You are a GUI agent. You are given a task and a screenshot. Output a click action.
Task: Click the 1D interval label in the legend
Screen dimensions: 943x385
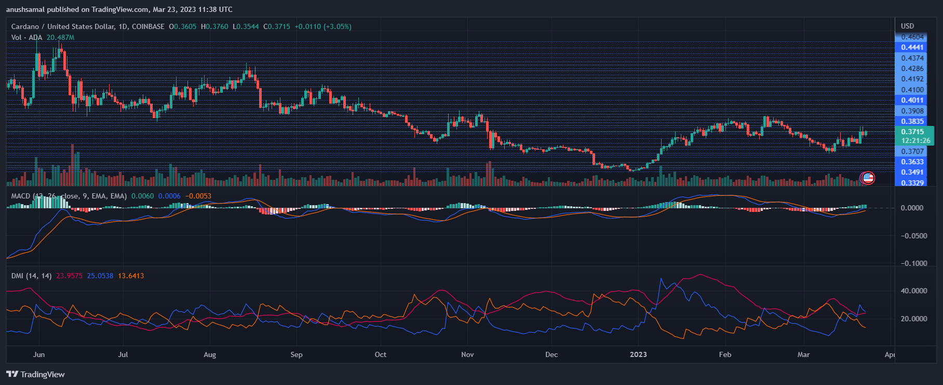[123, 26]
